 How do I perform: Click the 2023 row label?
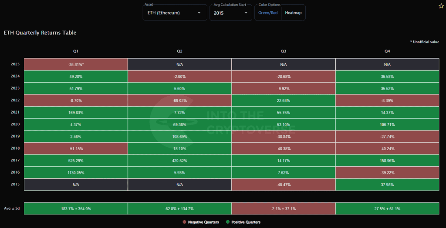(15, 88)
